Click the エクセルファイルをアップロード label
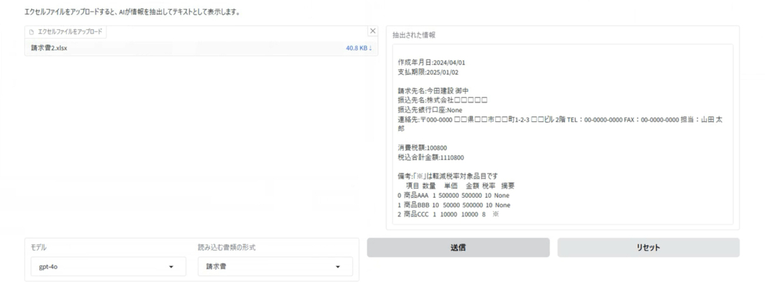This screenshot has height=304, width=765. (70, 32)
